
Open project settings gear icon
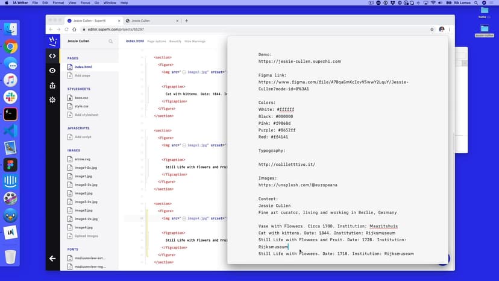pos(52,99)
